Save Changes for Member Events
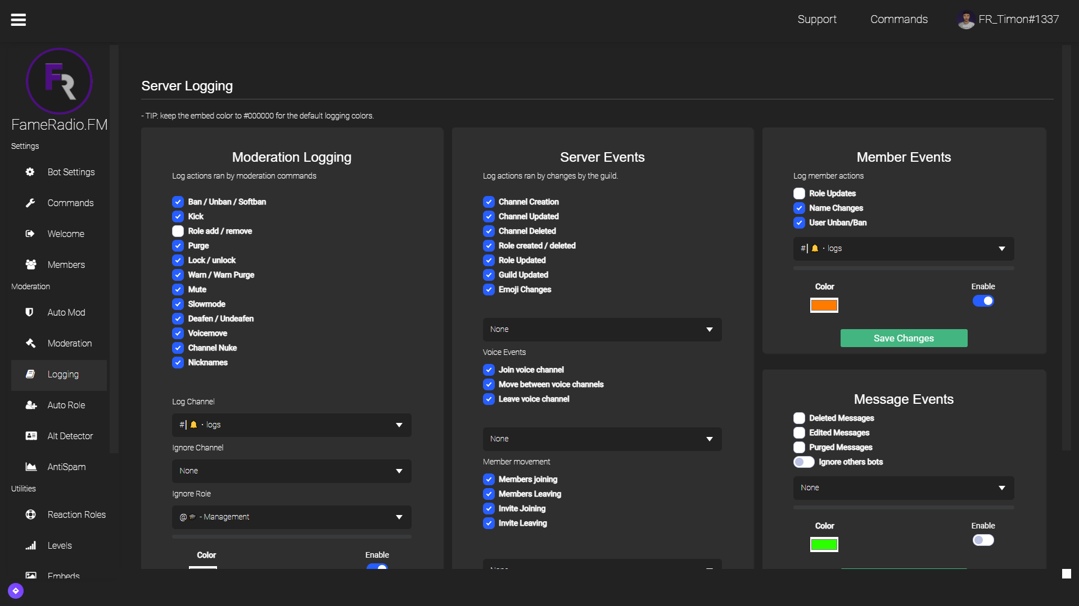This screenshot has height=606, width=1079. pos(904,338)
